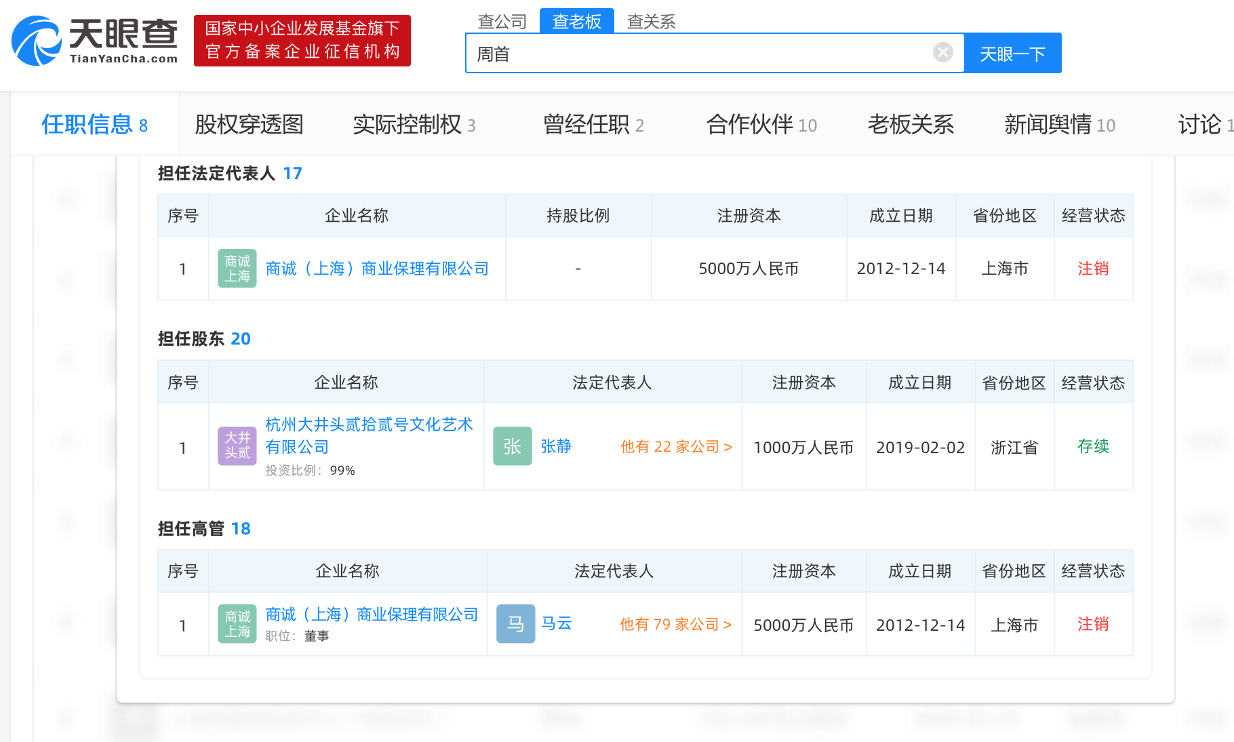The image size is (1234, 742).
Task: Select 注销 status in 马云 row
Action: 1093,624
